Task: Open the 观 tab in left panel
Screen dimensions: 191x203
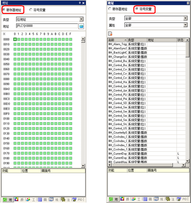Action: click(x=54, y=200)
